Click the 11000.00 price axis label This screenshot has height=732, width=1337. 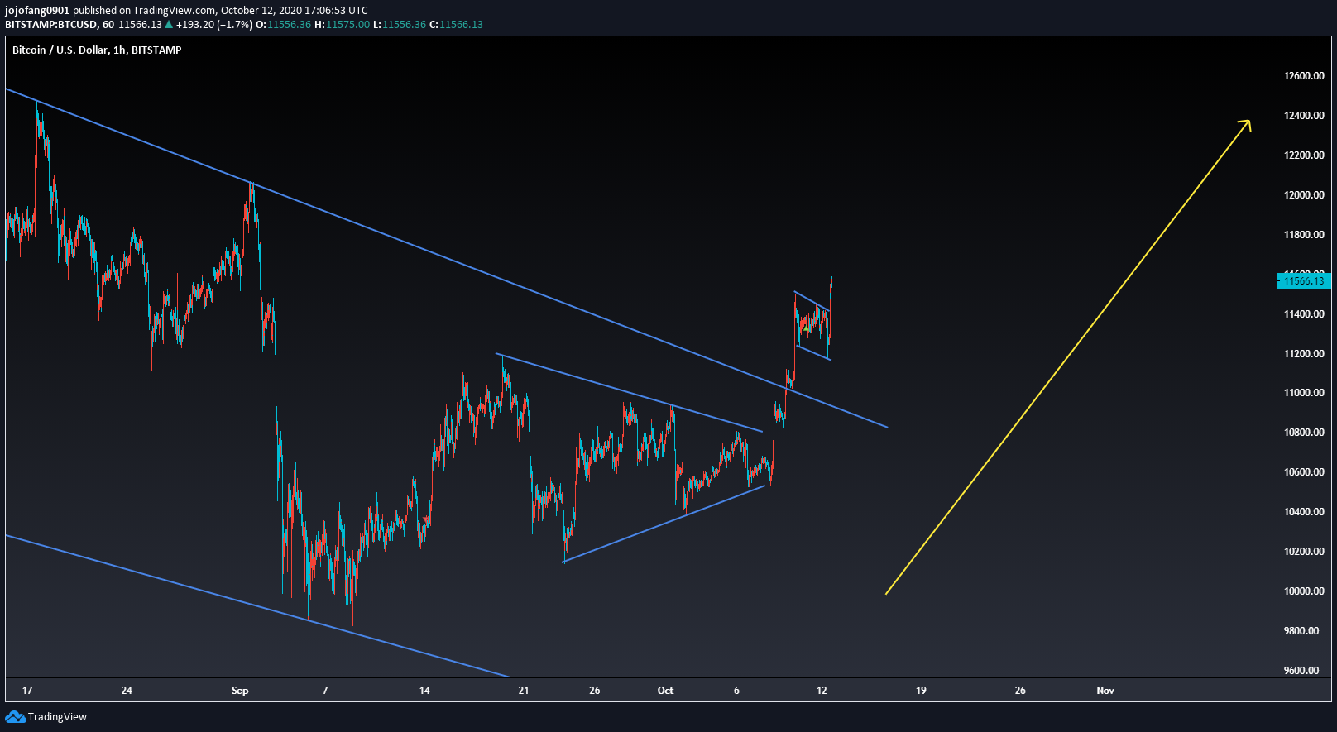pyautogui.click(x=1304, y=393)
